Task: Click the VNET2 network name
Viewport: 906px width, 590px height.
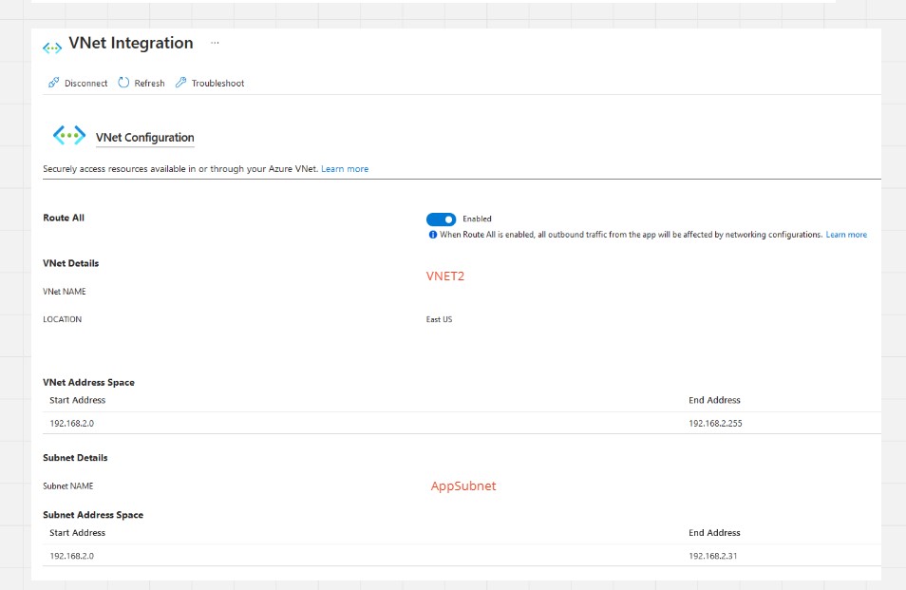Action: 445,276
